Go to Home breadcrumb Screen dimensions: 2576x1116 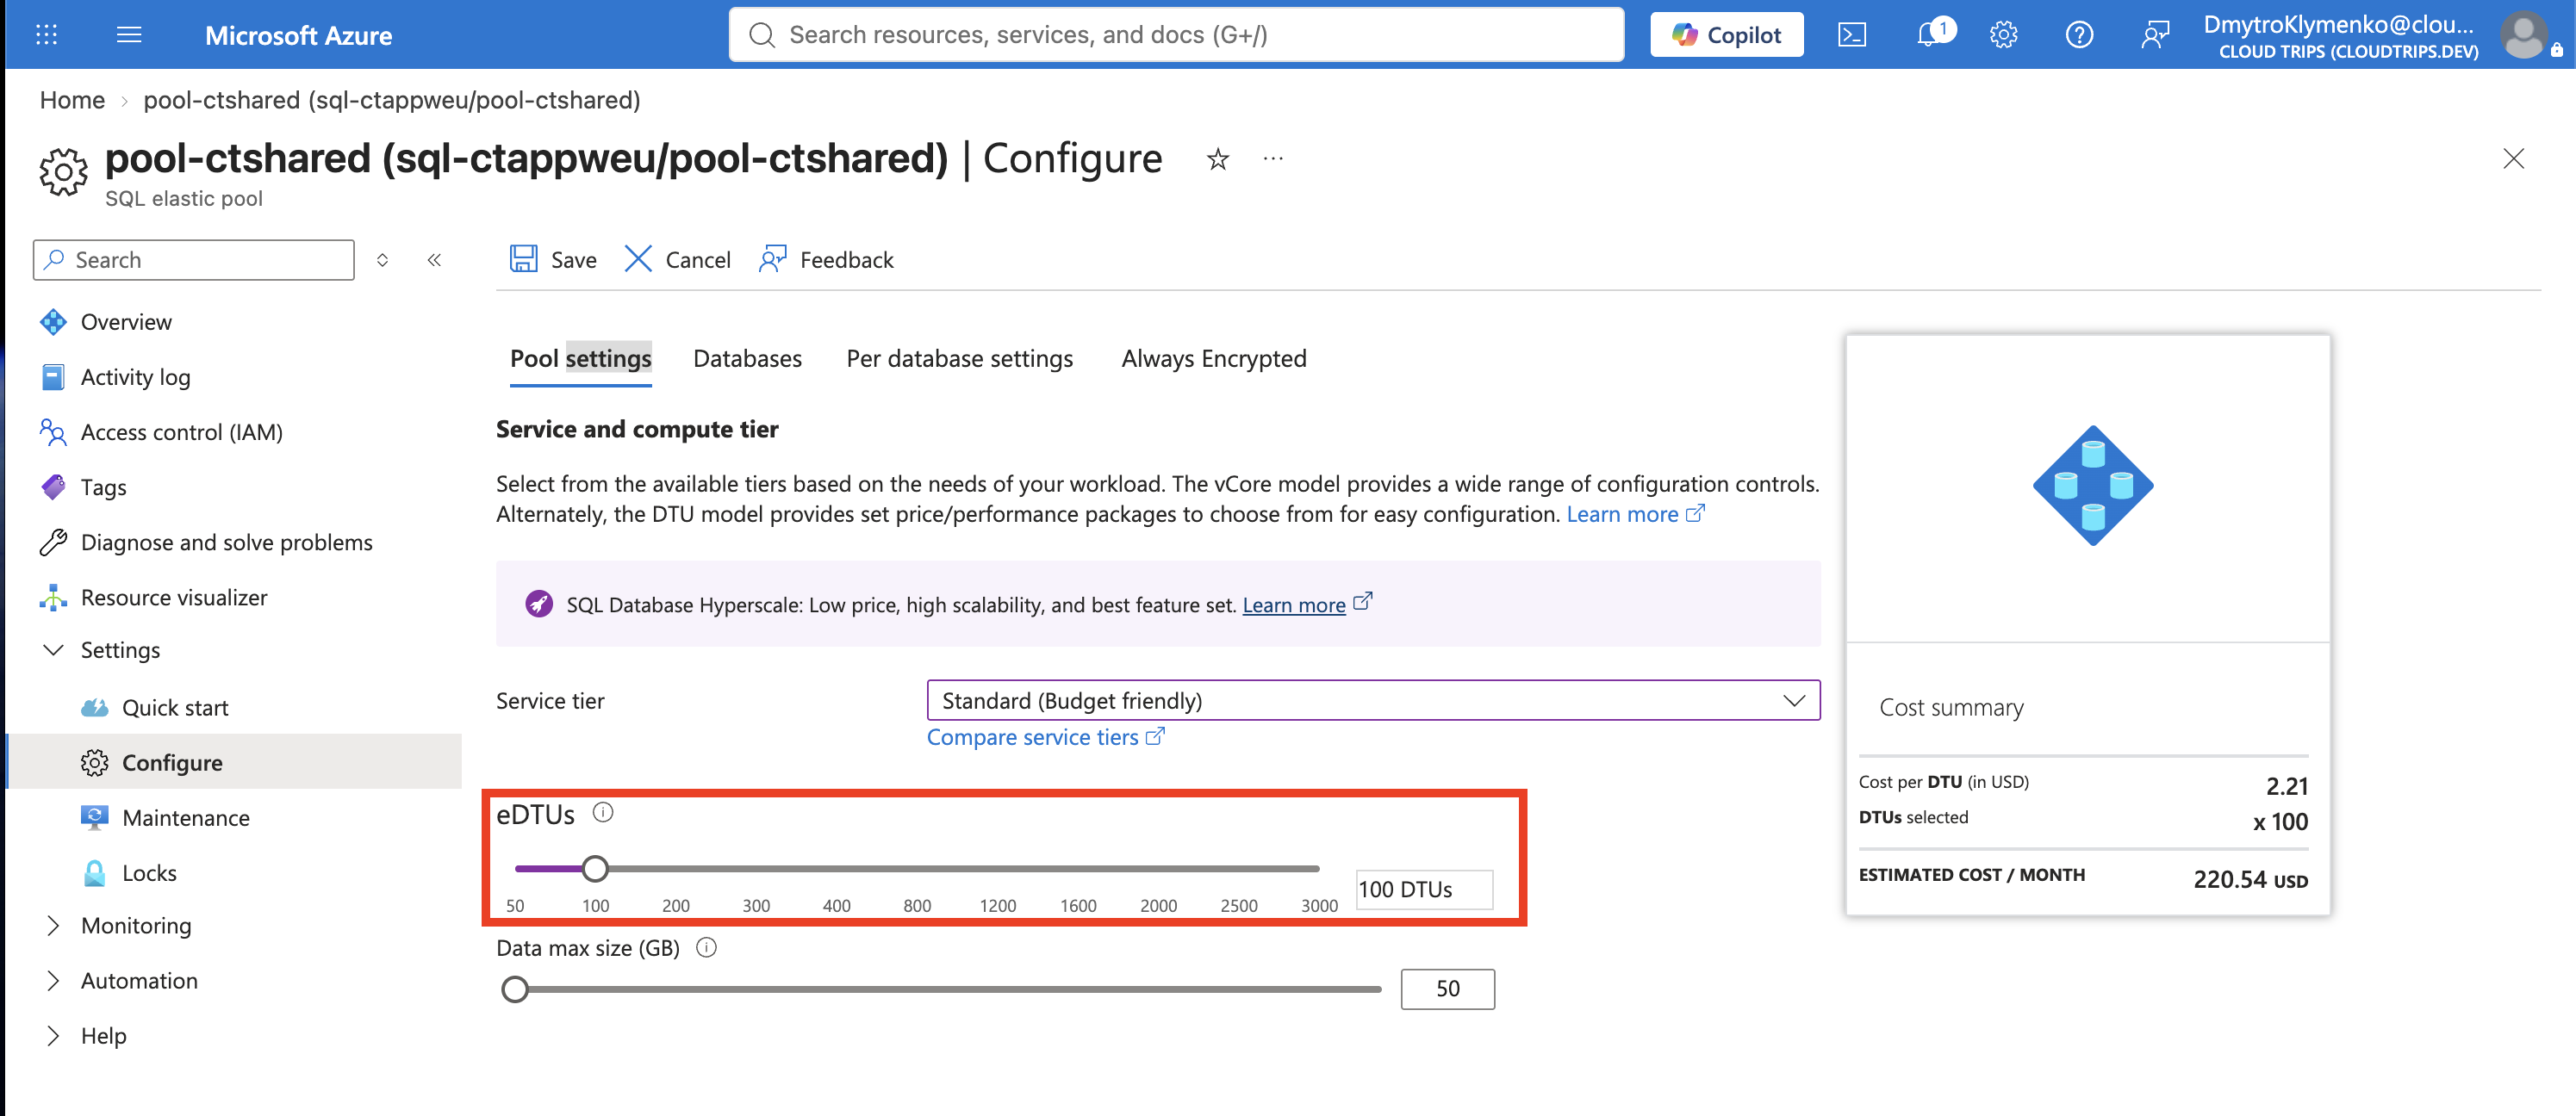click(72, 100)
